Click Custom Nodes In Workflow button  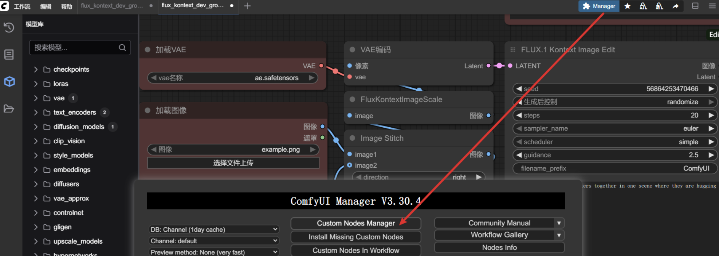click(x=356, y=251)
